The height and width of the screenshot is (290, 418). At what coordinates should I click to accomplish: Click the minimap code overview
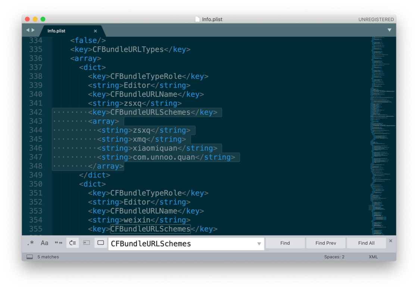pos(383,136)
